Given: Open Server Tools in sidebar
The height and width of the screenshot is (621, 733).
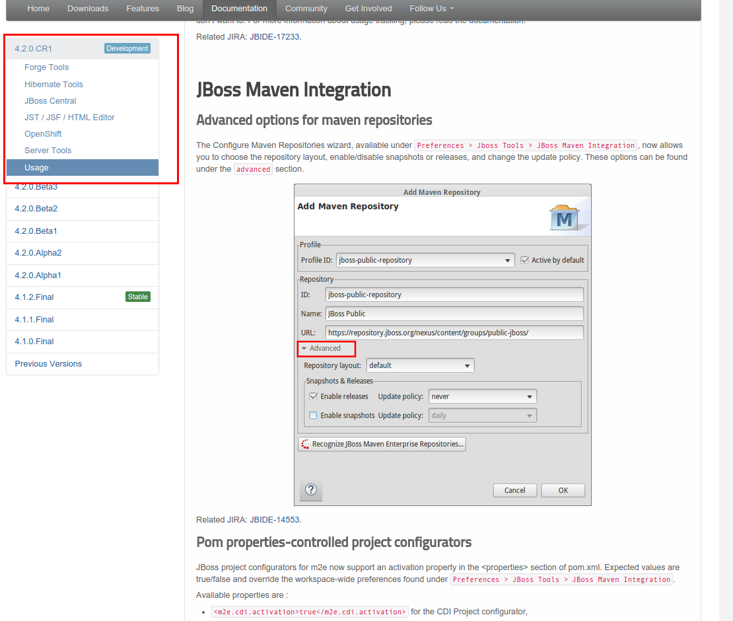Looking at the screenshot, I should pyautogui.click(x=48, y=150).
